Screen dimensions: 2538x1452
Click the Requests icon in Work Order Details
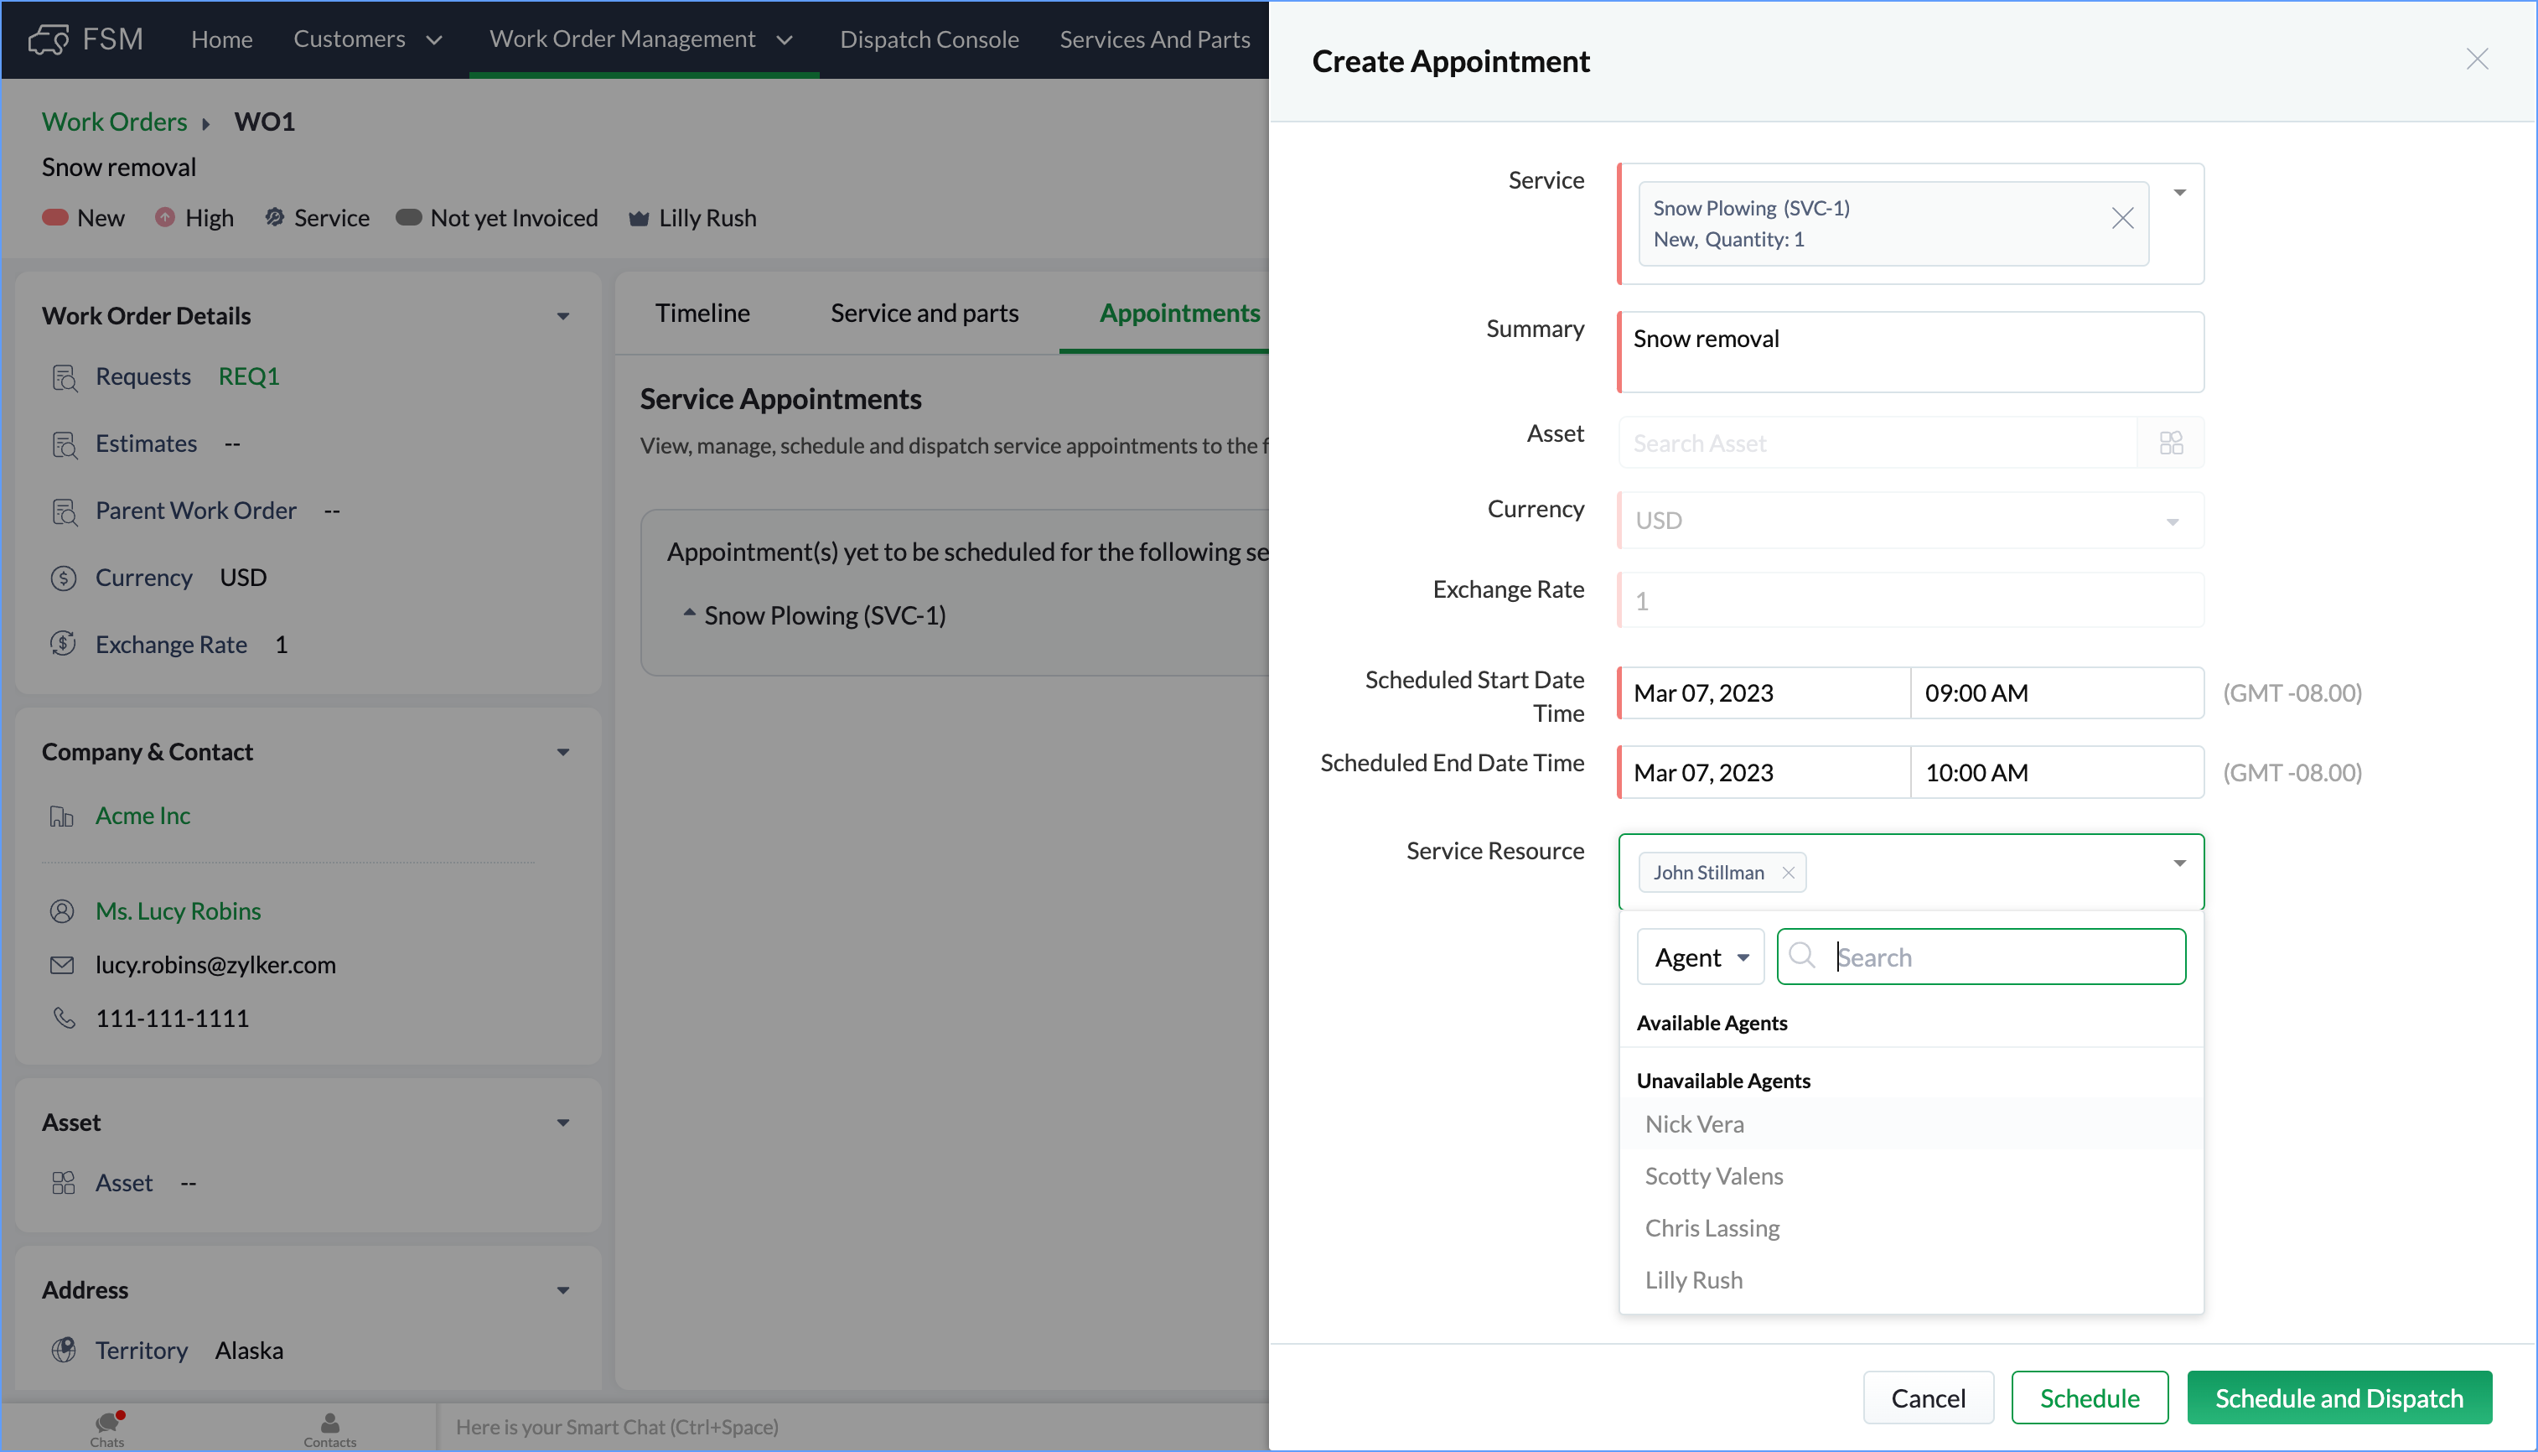64,377
